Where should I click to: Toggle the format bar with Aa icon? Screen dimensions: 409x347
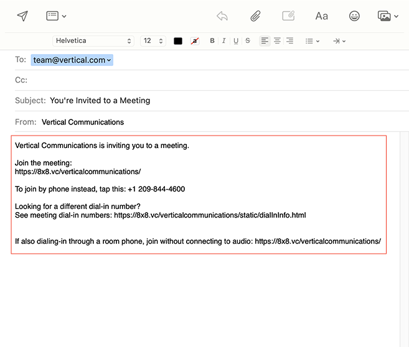321,16
